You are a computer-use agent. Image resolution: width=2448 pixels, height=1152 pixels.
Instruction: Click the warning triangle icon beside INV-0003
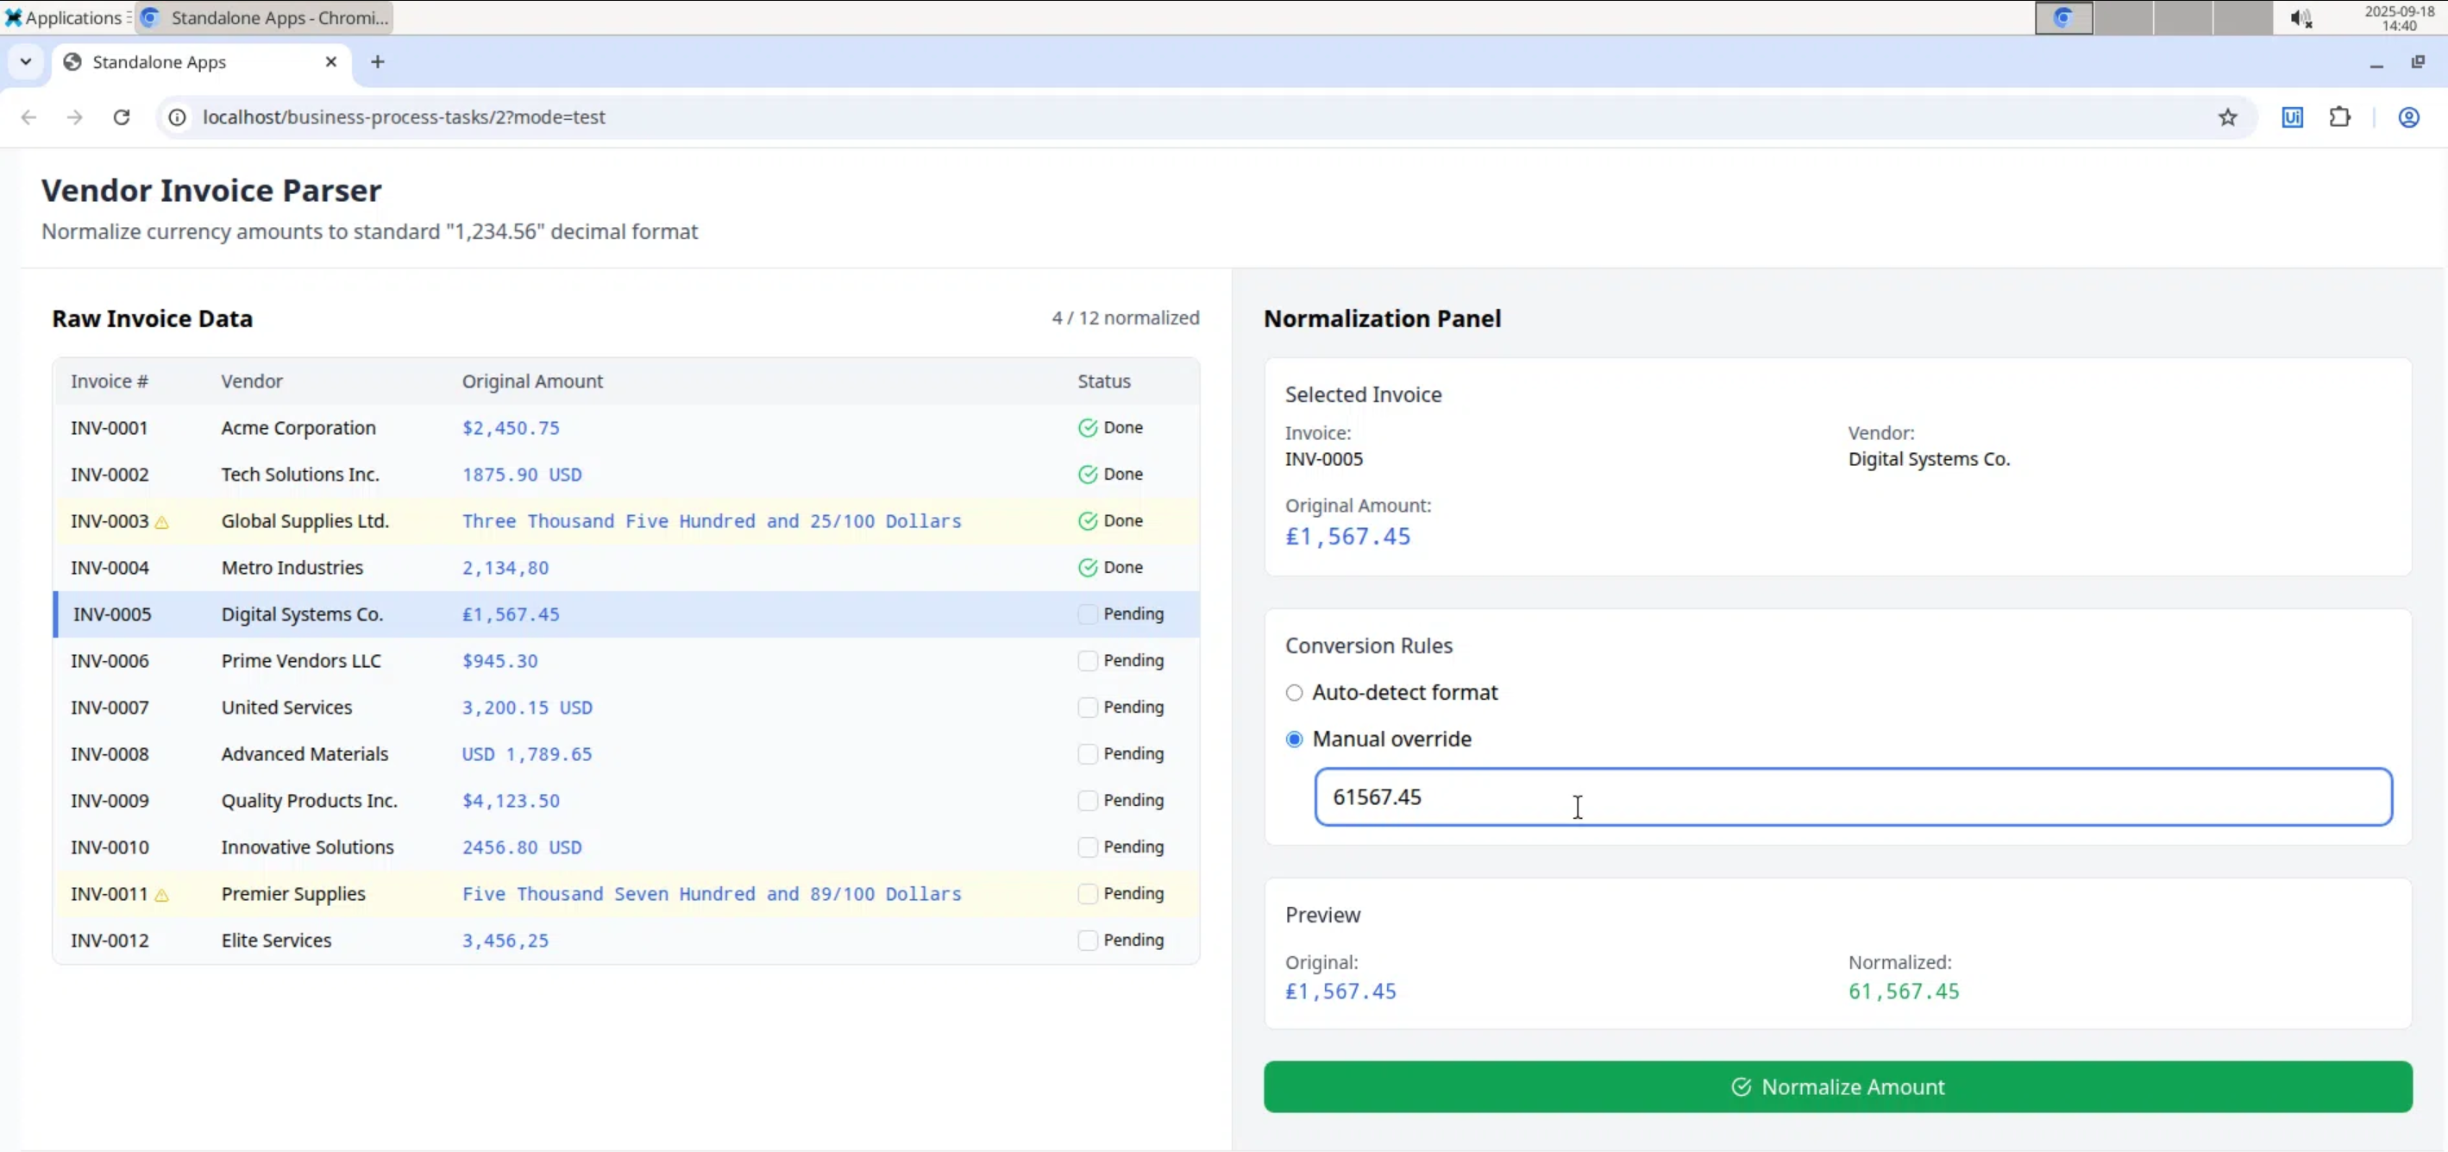click(x=161, y=522)
